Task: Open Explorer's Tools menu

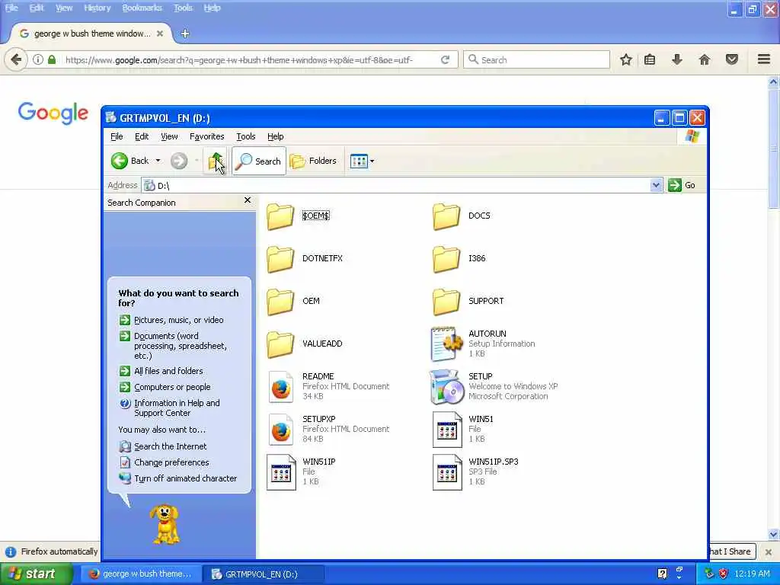Action: pyautogui.click(x=246, y=136)
